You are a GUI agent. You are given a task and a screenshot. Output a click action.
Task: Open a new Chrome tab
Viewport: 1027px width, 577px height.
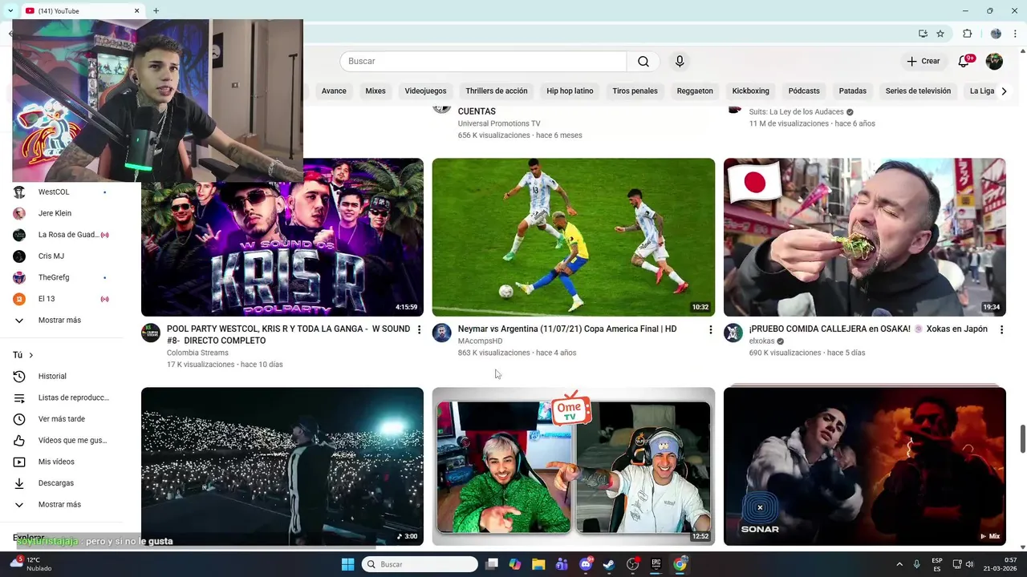[156, 10]
